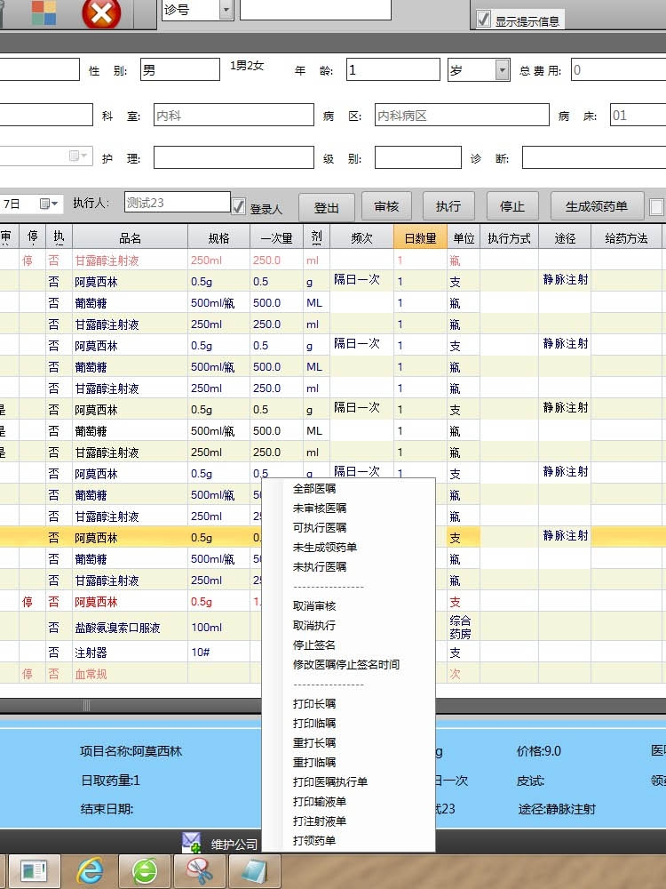Tick the checkbox right of 生成领药单
Viewport: 666px width, 889px height.
[657, 207]
